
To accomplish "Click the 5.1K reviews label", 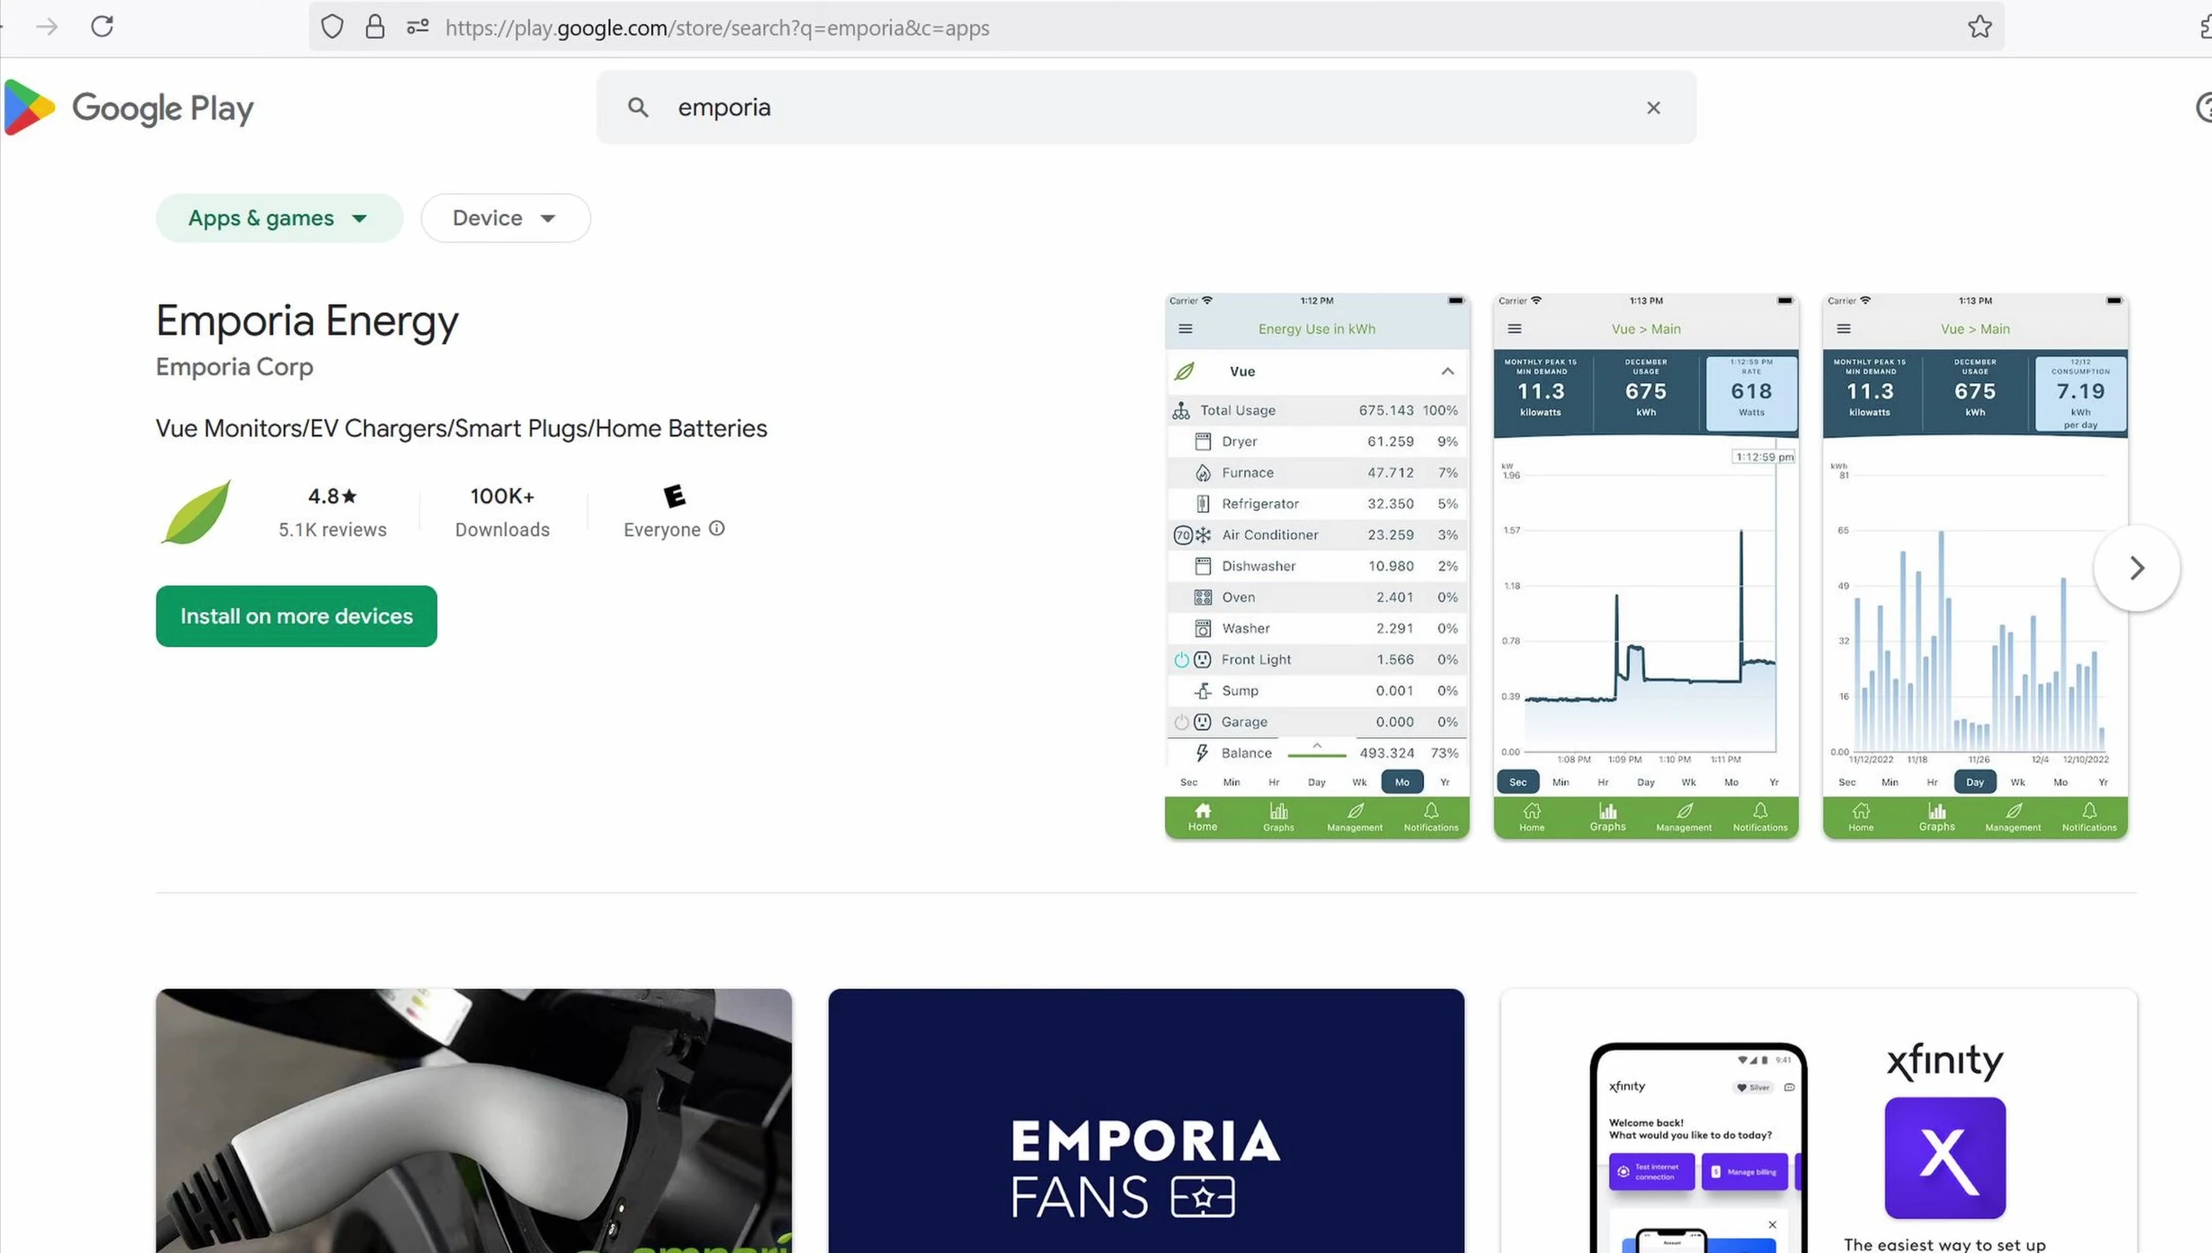I will (332, 530).
